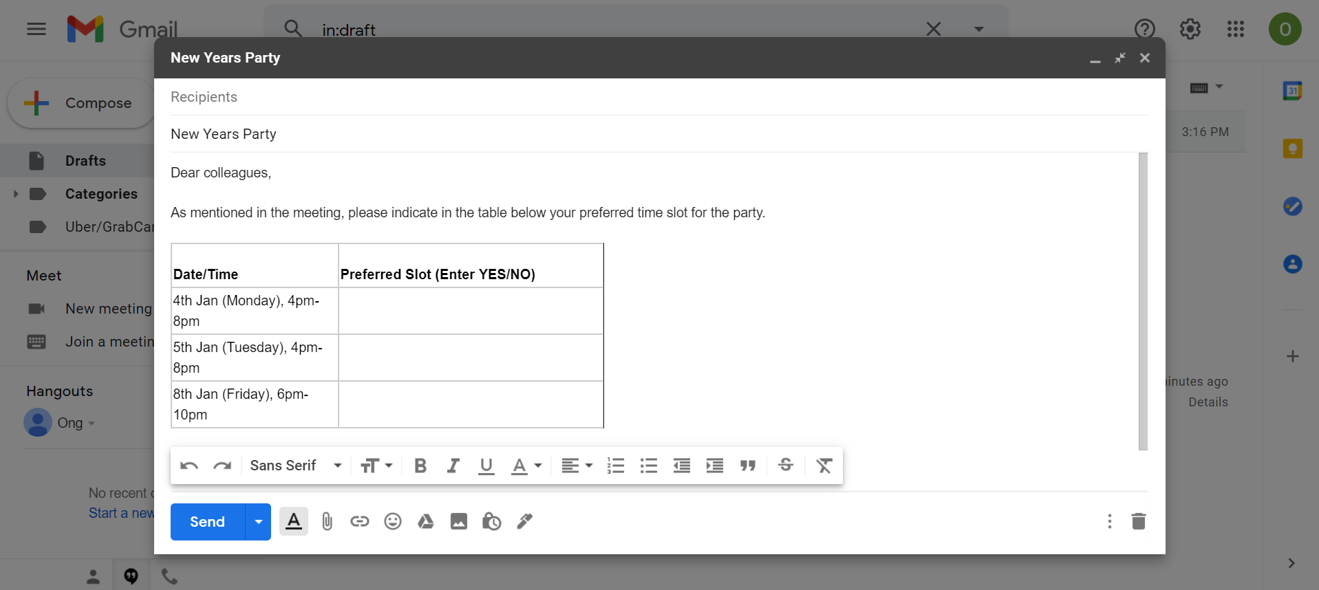Open the Drafts folder
Screen dimensions: 1319x590
tap(85, 161)
